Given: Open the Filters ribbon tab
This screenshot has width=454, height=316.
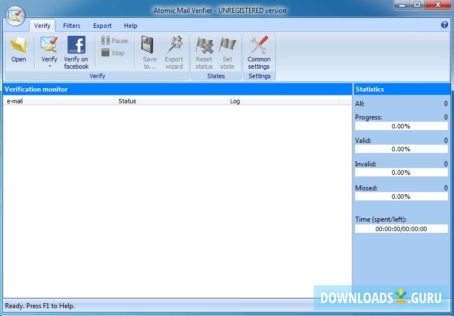Looking at the screenshot, I should [72, 26].
